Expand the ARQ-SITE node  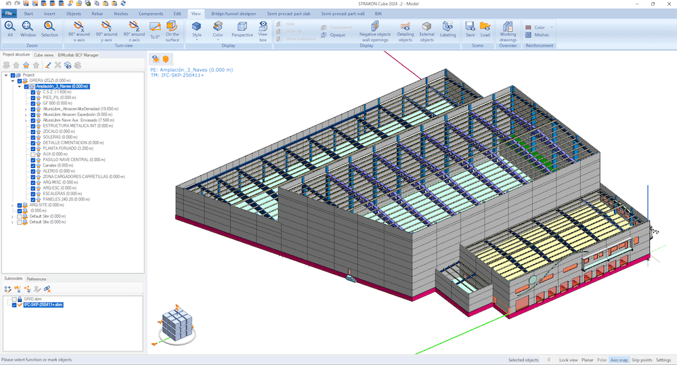point(12,205)
